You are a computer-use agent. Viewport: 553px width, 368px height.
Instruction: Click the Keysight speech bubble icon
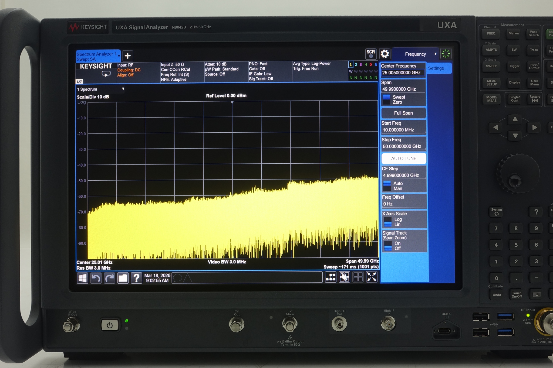point(106,74)
